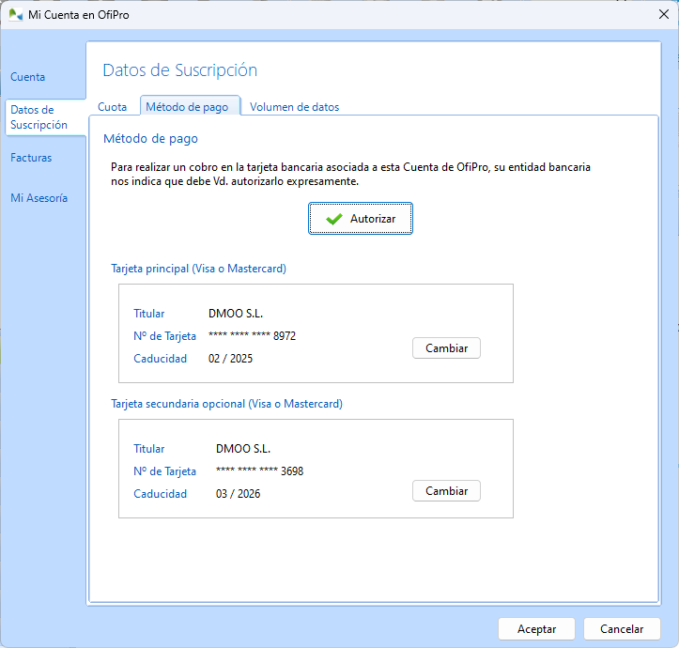
Task: Close the Mi Cuenta en OfiPro window
Action: click(x=662, y=14)
